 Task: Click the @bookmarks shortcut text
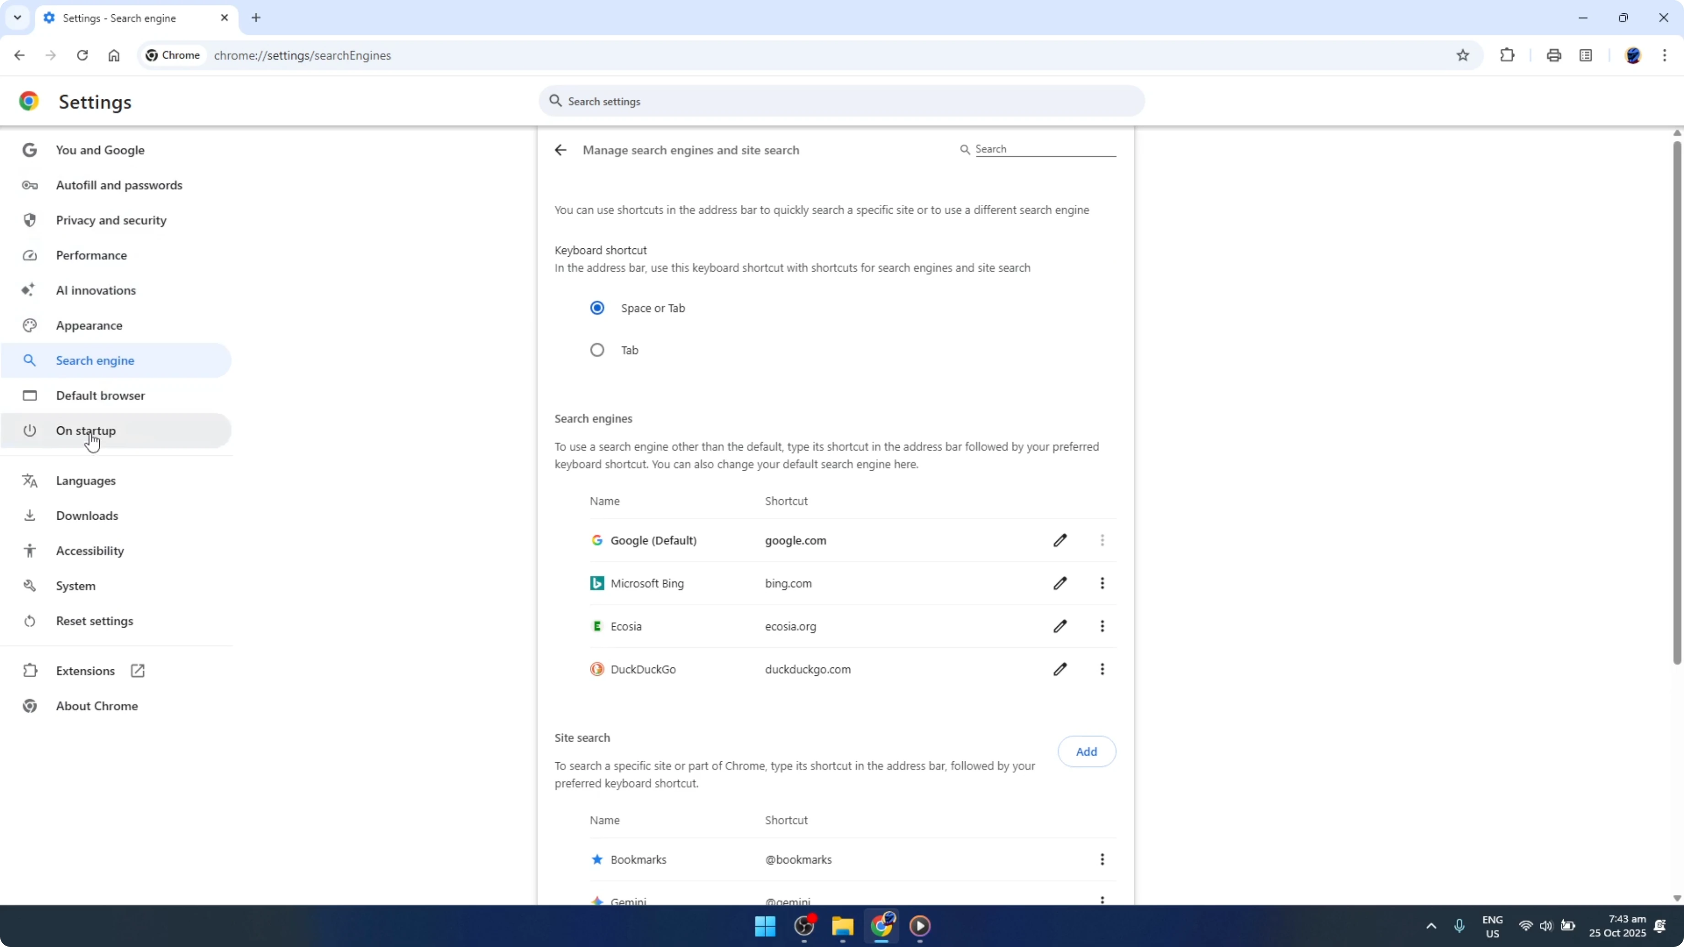click(x=798, y=860)
